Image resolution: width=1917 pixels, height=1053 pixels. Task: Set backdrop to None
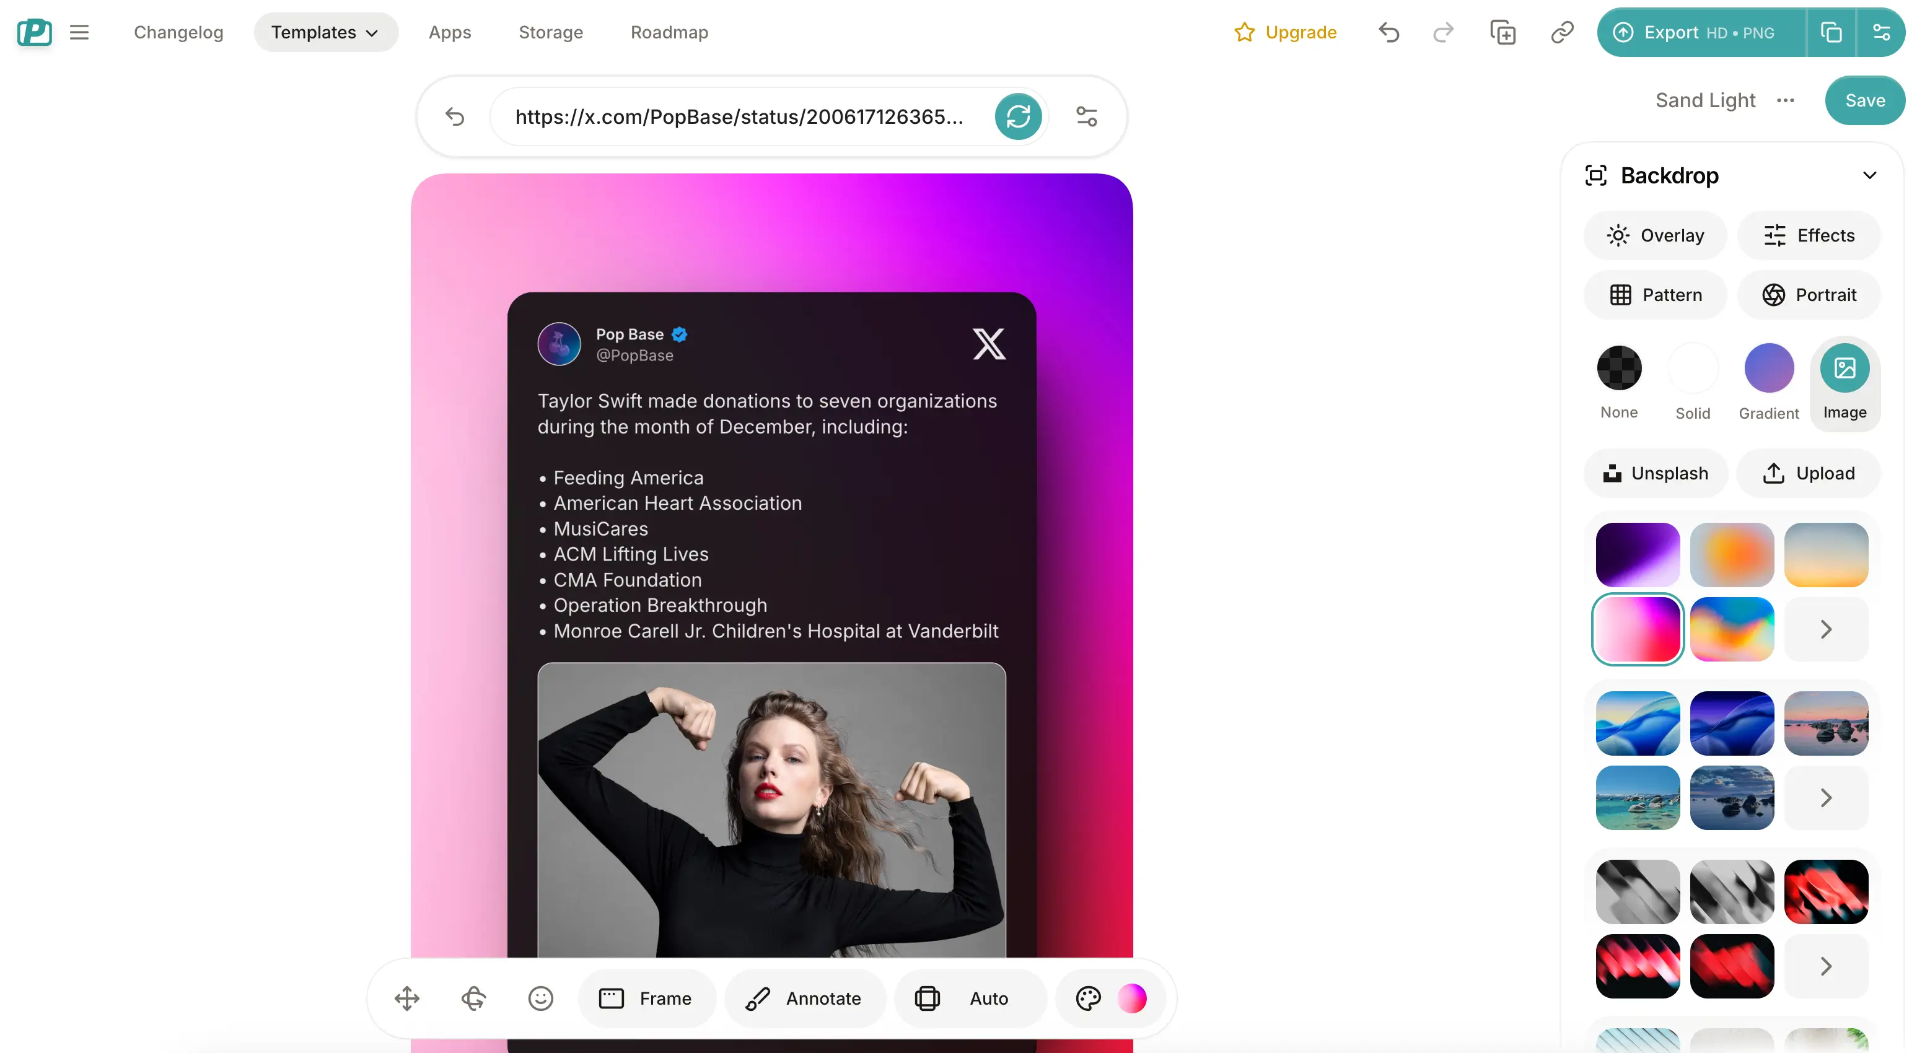1618,369
